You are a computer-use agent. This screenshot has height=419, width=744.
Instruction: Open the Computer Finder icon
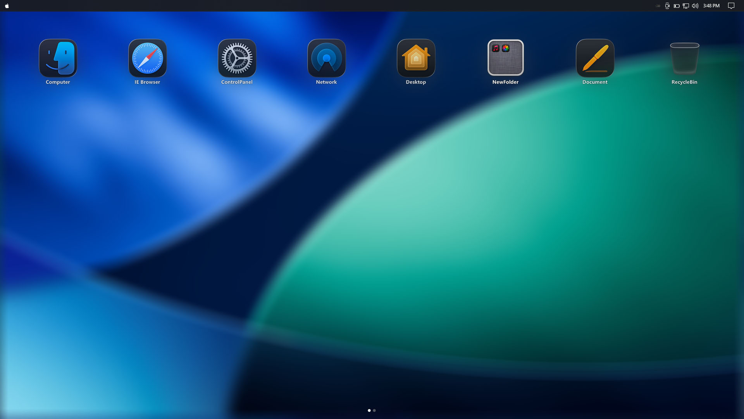(58, 58)
